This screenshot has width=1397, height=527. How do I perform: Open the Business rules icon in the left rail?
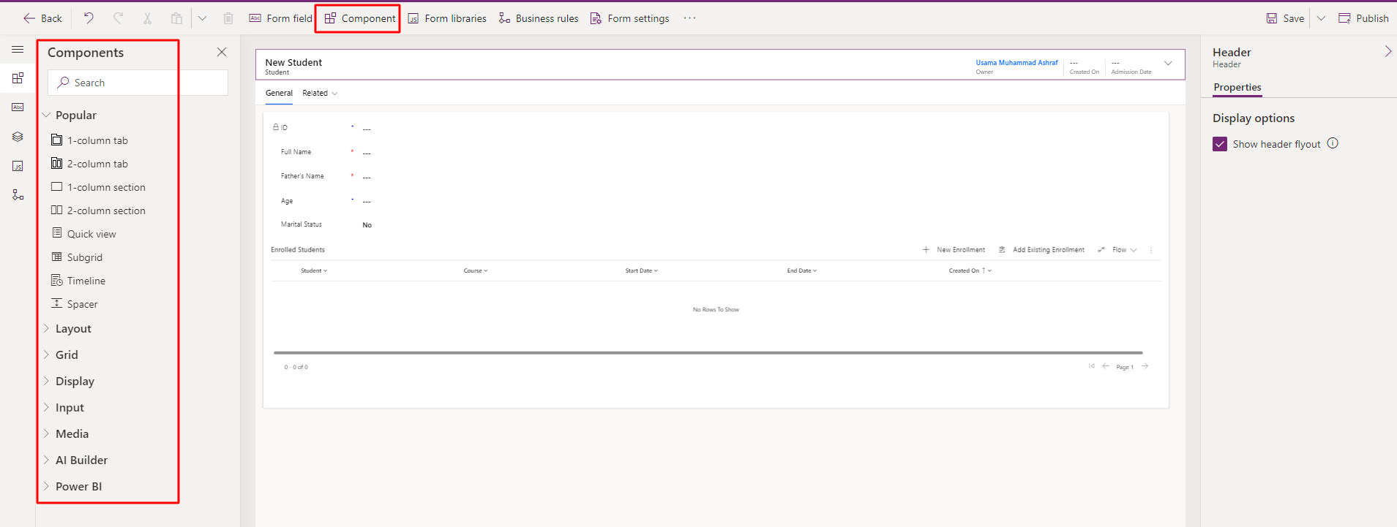coord(18,195)
